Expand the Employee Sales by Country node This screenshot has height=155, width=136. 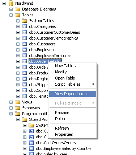[25, 148]
